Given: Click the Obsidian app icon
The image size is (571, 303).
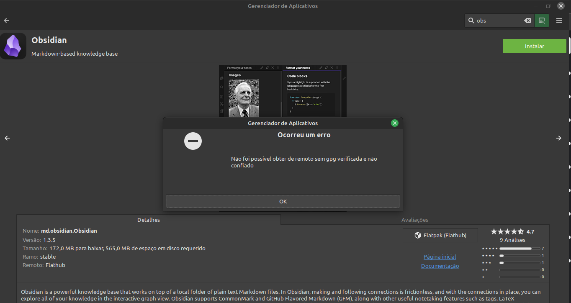Looking at the screenshot, I should (x=13, y=46).
